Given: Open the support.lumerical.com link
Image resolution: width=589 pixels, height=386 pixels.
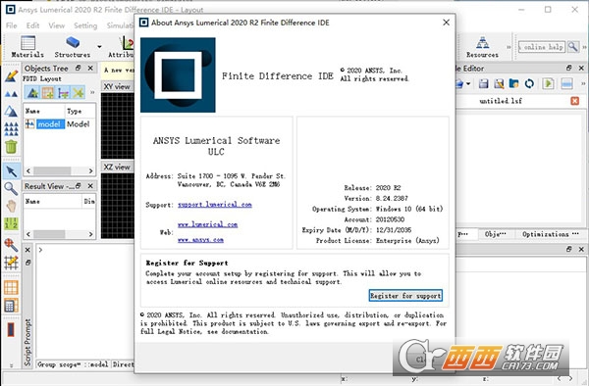Looking at the screenshot, I should point(214,205).
